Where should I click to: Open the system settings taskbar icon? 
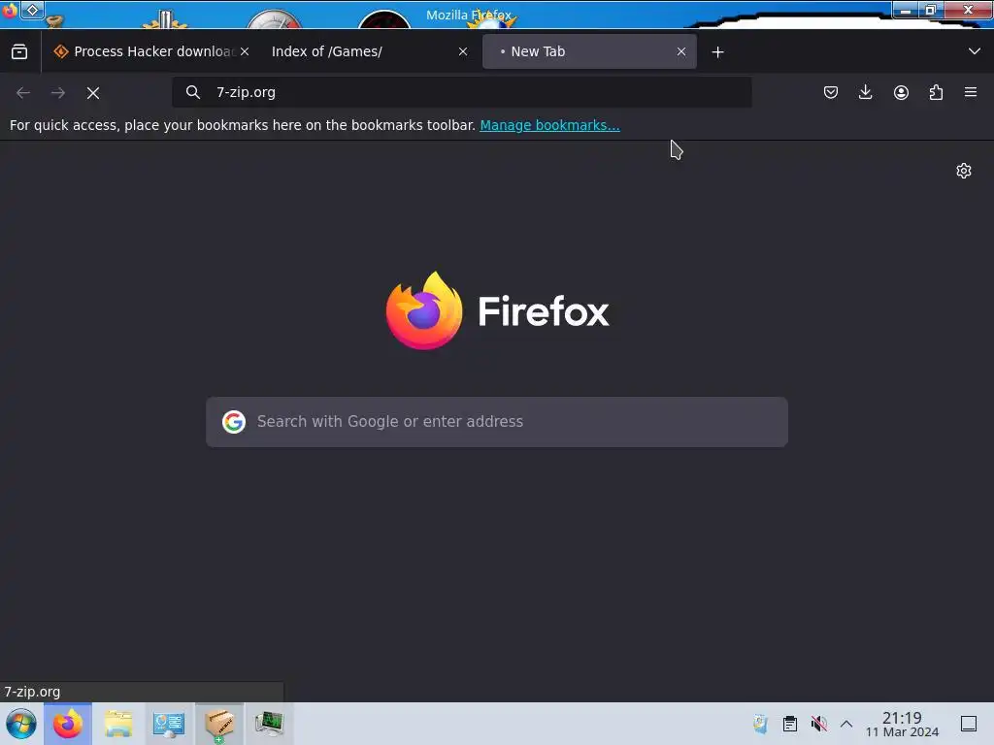pos(169,724)
